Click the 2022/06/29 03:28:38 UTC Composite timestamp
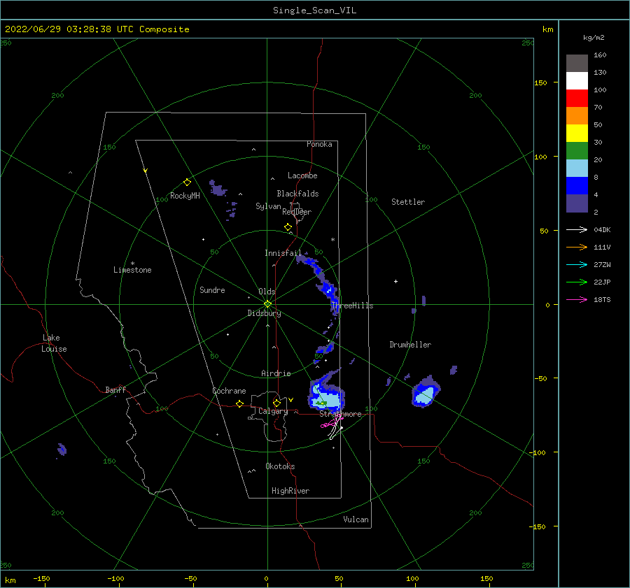Viewport: 630px width, 588px height. (x=97, y=29)
